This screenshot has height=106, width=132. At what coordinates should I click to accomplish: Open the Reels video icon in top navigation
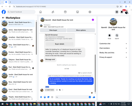coord(65,12)
